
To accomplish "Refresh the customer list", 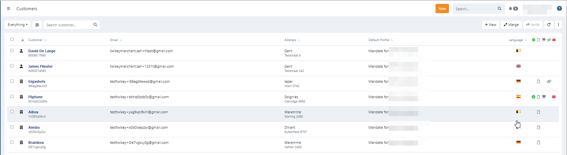I will click(549, 25).
